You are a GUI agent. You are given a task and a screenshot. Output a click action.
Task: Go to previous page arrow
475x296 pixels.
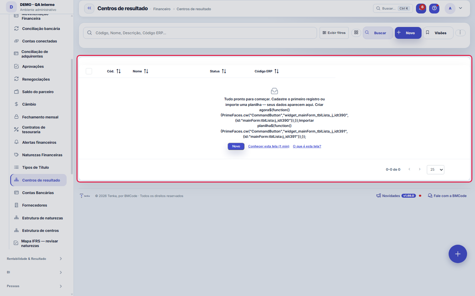(409, 169)
